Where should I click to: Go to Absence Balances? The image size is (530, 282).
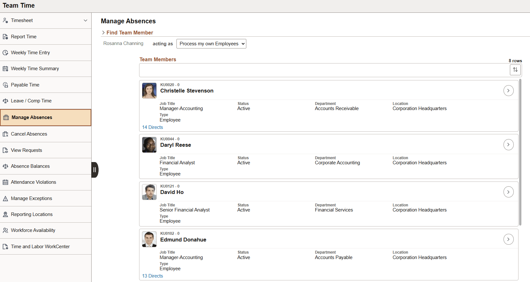(x=46, y=166)
